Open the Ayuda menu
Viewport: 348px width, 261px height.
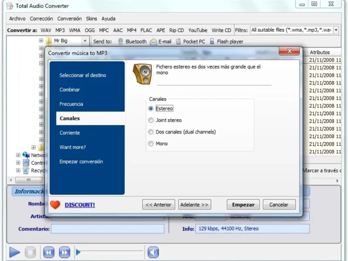(x=108, y=19)
